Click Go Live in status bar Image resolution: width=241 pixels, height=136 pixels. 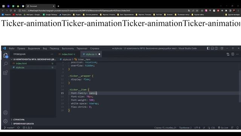(x=223, y=128)
